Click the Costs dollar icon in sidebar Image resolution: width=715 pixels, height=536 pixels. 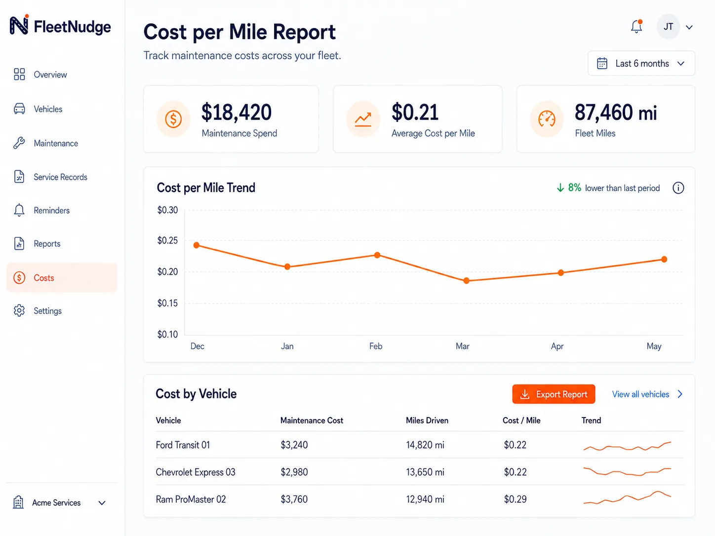19,278
